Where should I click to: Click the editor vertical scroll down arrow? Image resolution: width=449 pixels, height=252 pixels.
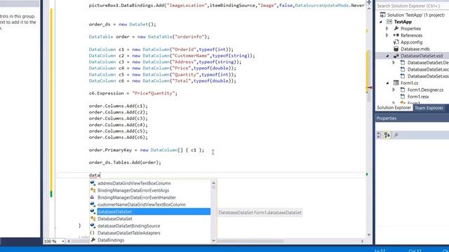tap(369, 235)
